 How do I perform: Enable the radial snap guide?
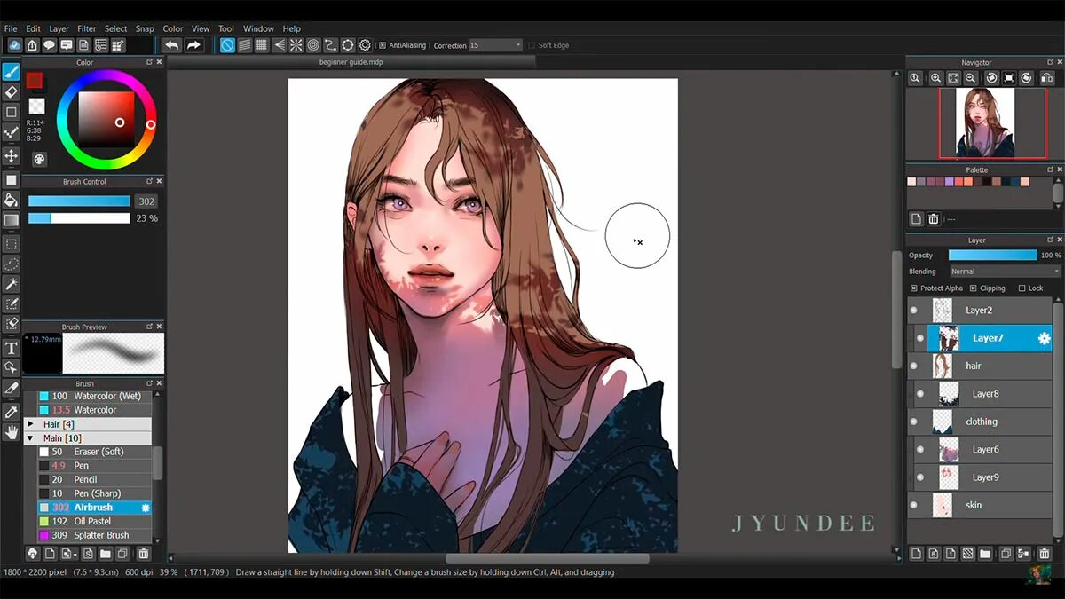(x=296, y=45)
